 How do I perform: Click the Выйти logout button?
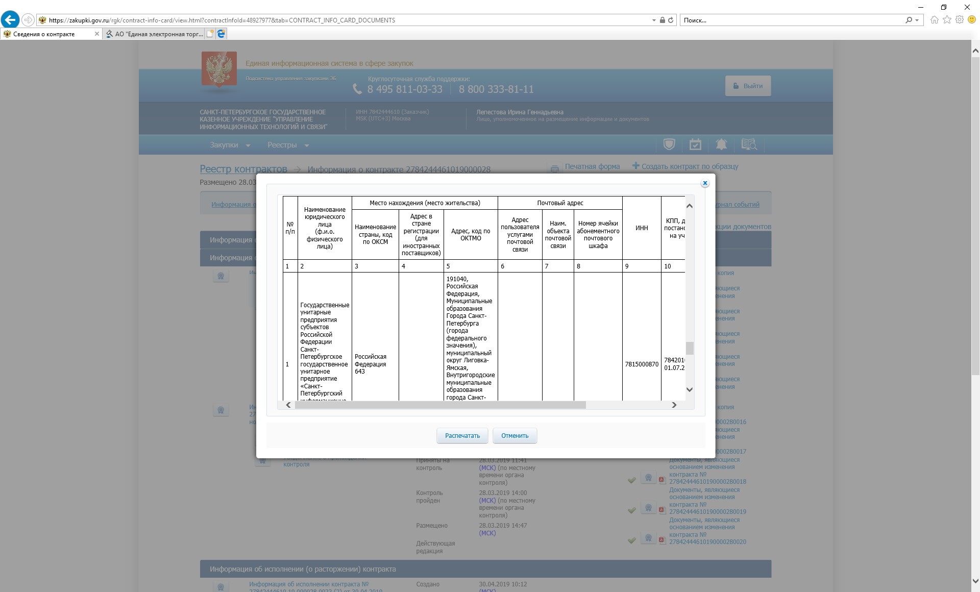[748, 86]
